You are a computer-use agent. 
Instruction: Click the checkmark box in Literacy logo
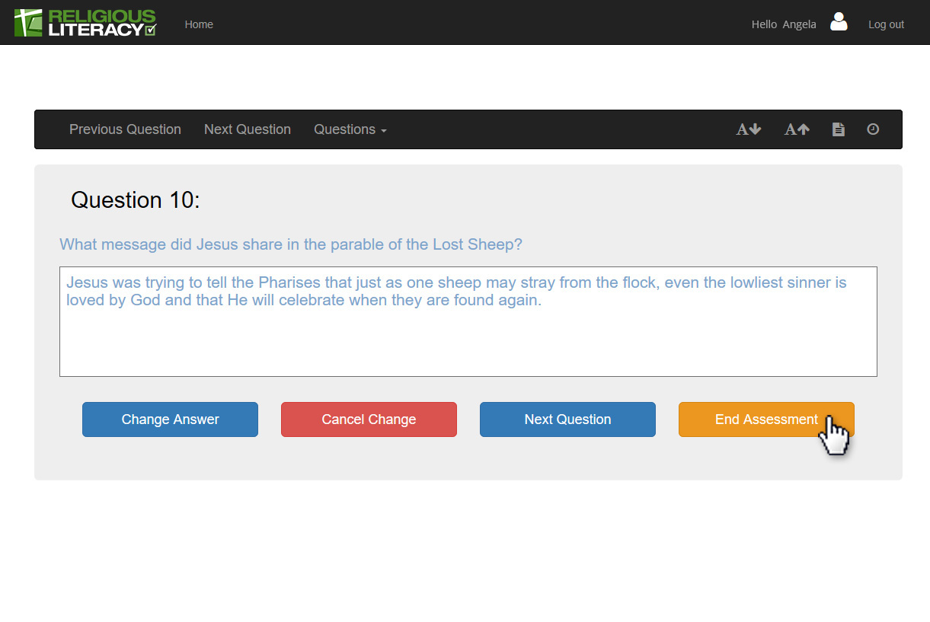point(150,30)
